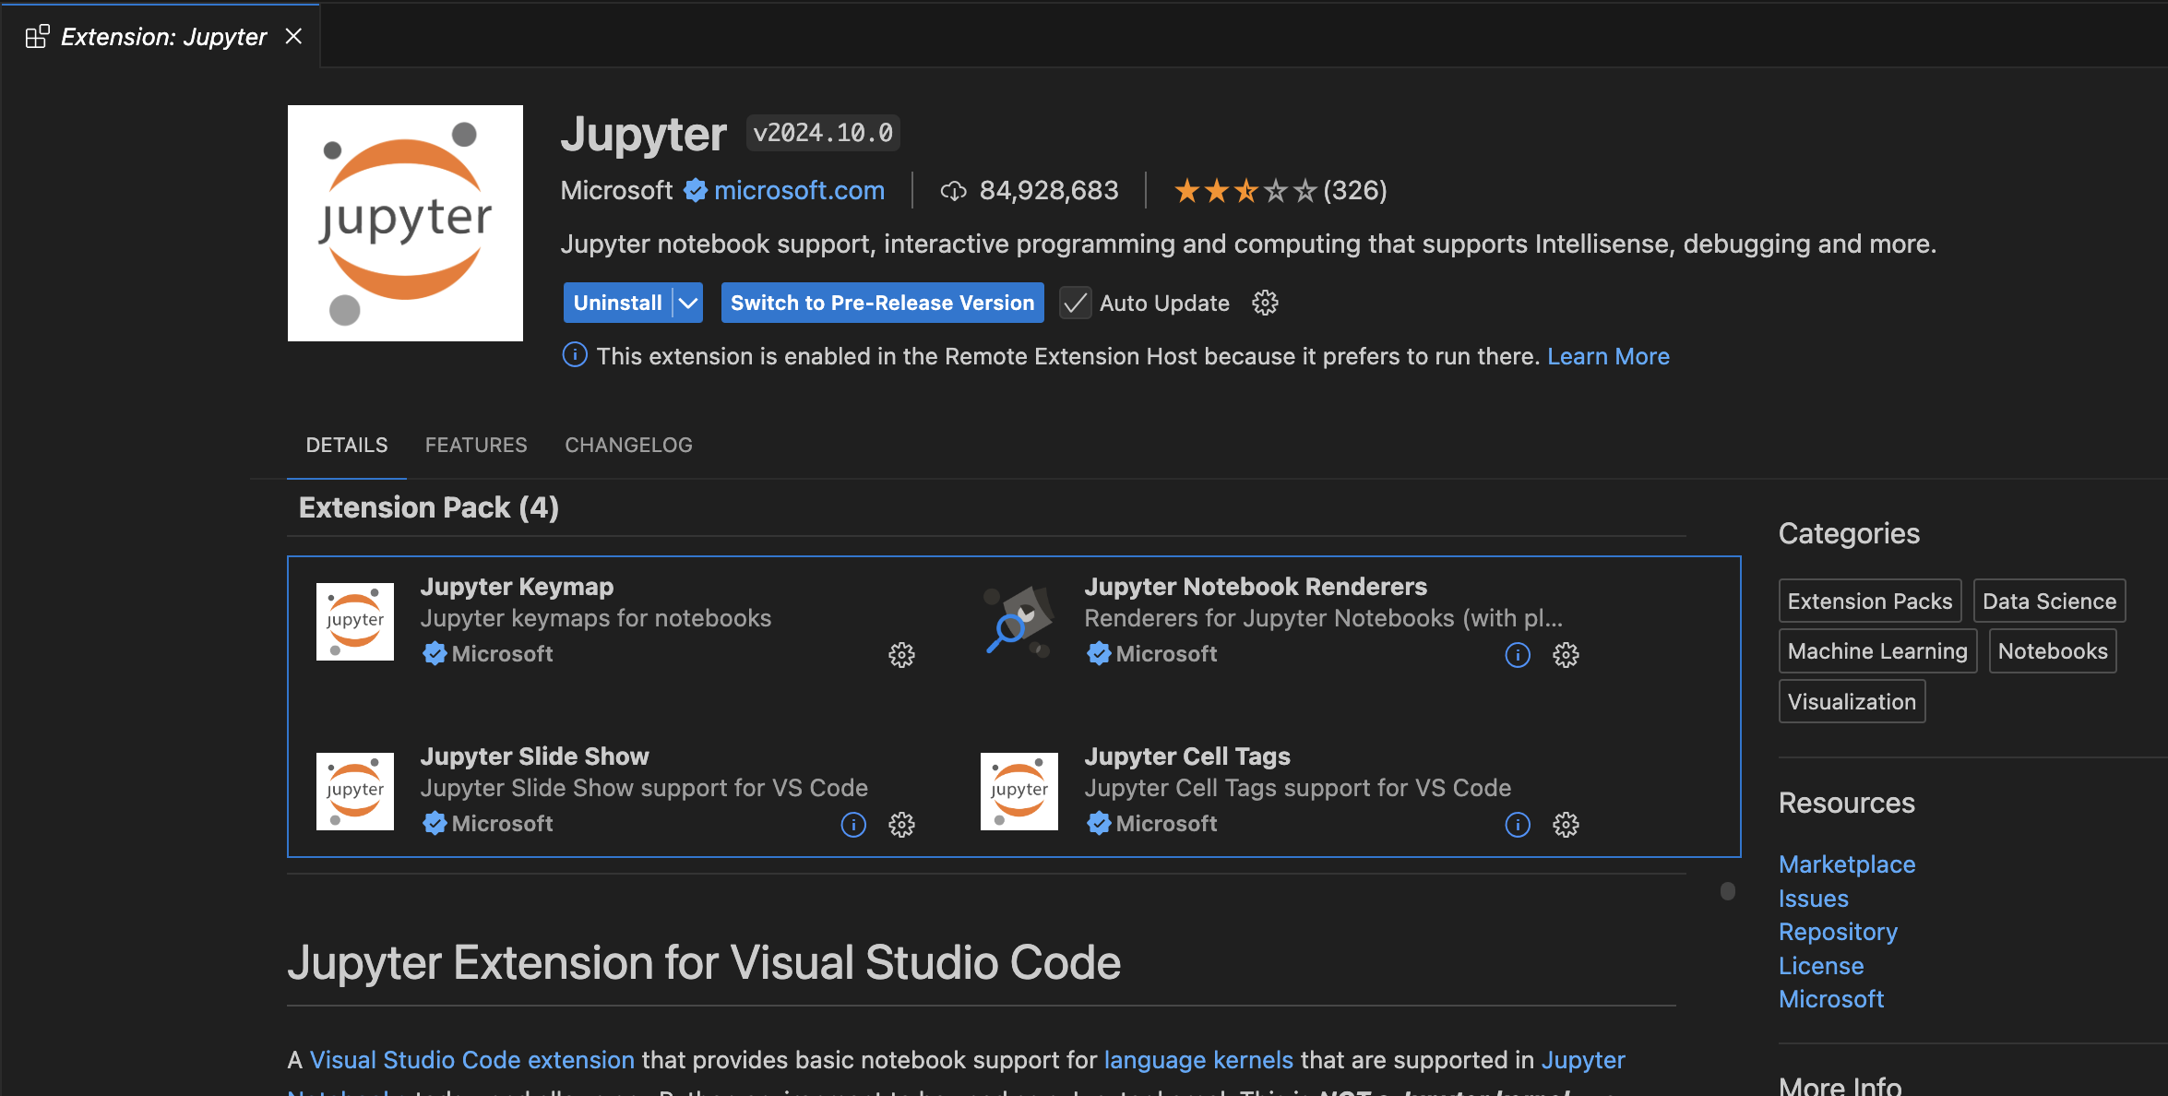The height and width of the screenshot is (1096, 2168).
Task: Click the info icon beside Remote Extension Host message
Action: click(x=575, y=355)
